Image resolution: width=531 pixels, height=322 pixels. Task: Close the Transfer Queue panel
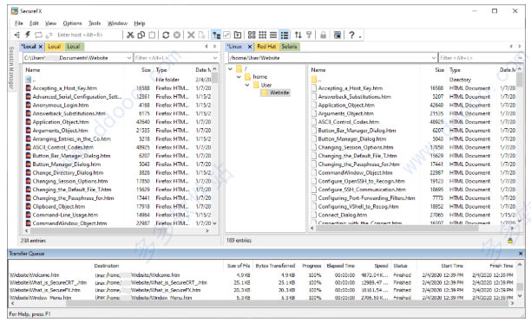[x=521, y=254]
